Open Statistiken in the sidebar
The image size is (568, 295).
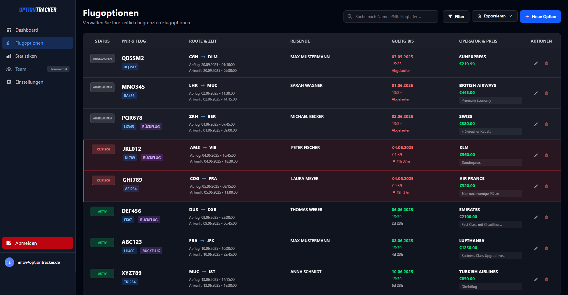26,56
